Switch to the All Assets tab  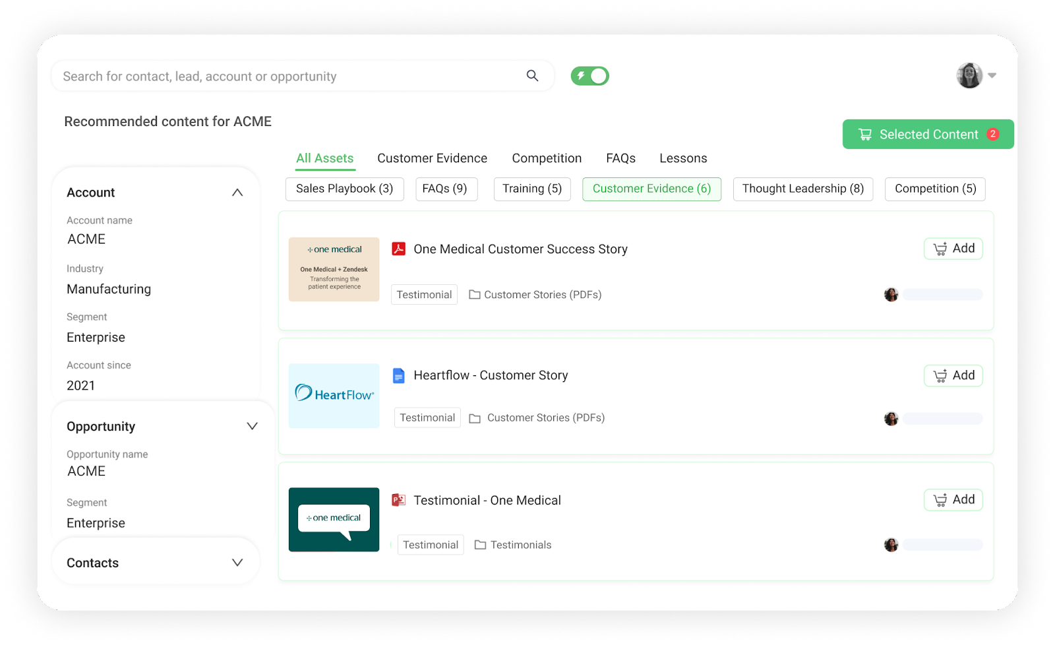[x=324, y=158]
